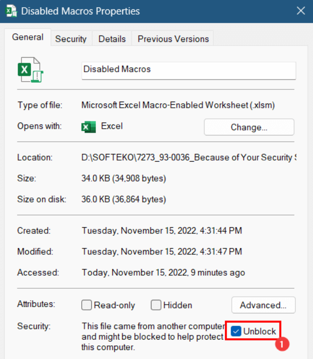This screenshot has width=313, height=359.
Task: Click the Accessed value 9 minutes ago
Action: 164,273
